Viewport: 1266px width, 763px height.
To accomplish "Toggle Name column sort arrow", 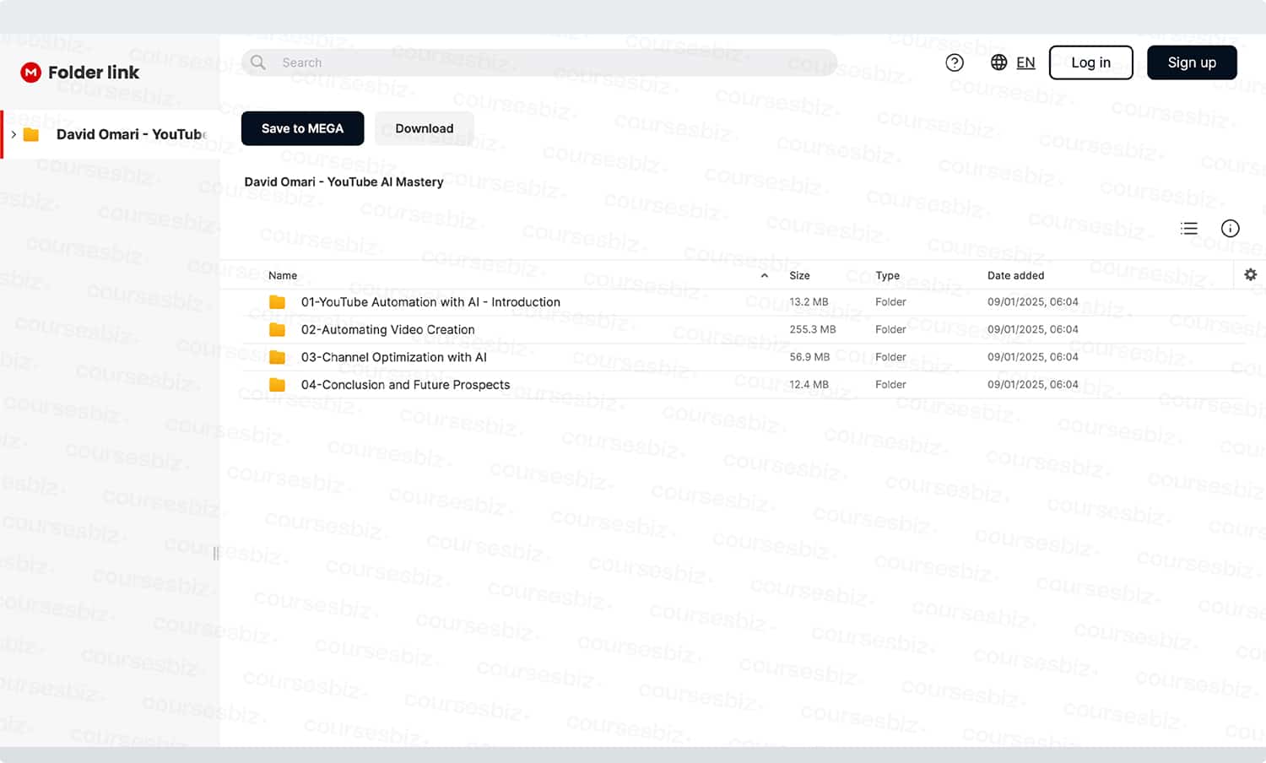I will (765, 275).
